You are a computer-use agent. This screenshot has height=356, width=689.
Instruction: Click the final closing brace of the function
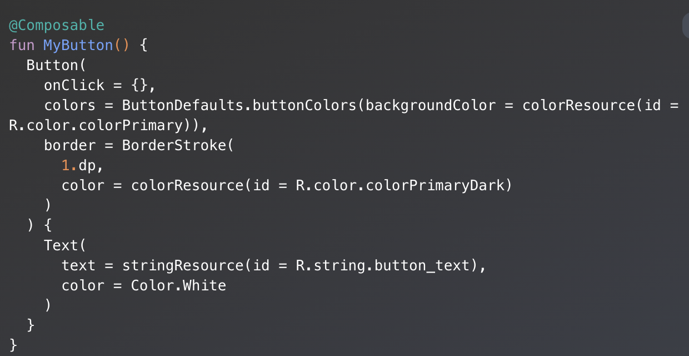pyautogui.click(x=14, y=345)
